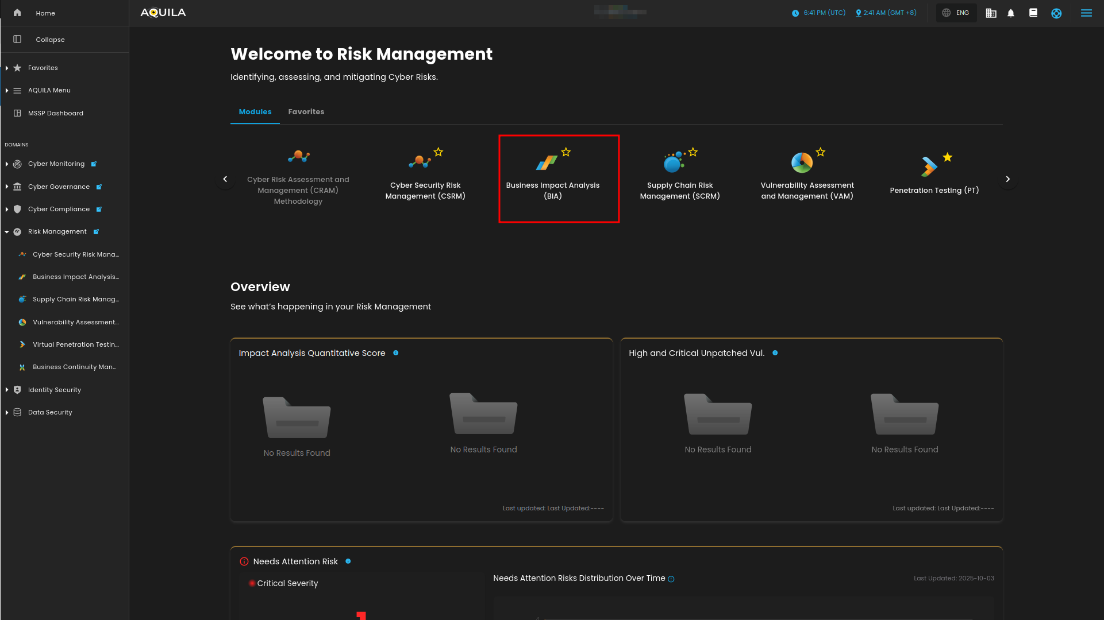Screen dimensions: 1104x620
Task: Unfavorite the Penetration Testing module star
Action: (948, 157)
